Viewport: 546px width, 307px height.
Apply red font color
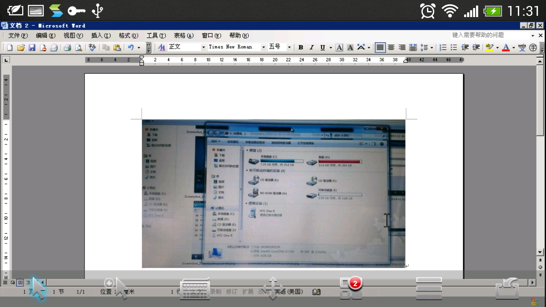[506, 47]
